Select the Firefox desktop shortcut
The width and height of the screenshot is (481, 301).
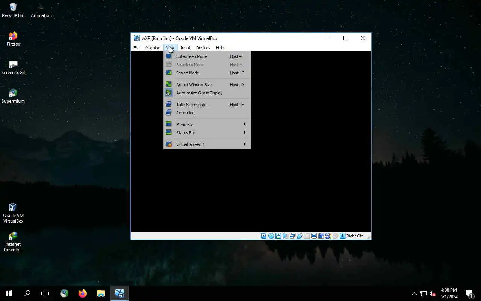pos(13,39)
